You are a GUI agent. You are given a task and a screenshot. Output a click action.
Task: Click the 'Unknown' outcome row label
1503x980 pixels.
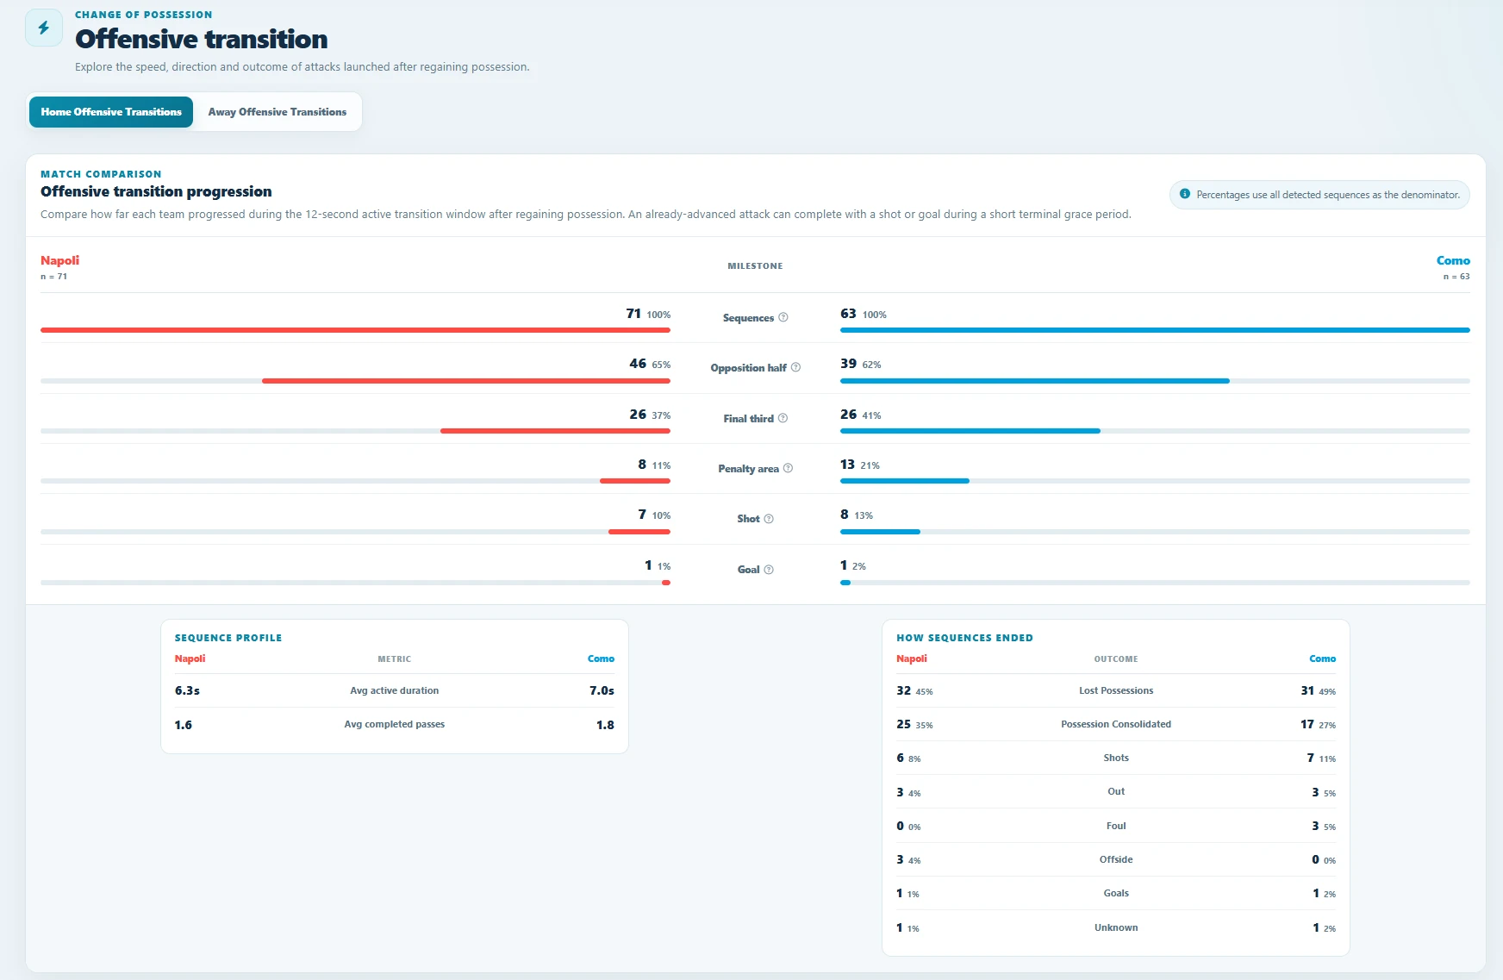[x=1116, y=927]
